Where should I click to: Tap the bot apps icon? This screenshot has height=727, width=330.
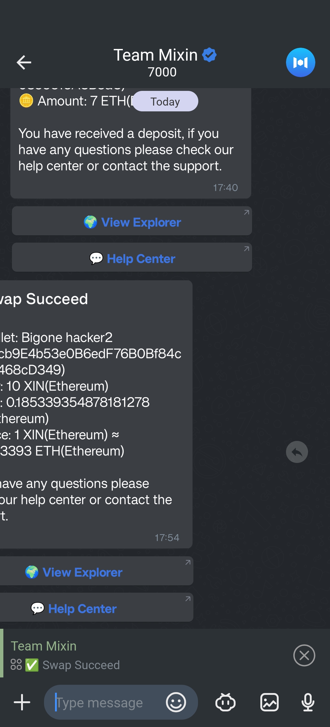pyautogui.click(x=226, y=702)
